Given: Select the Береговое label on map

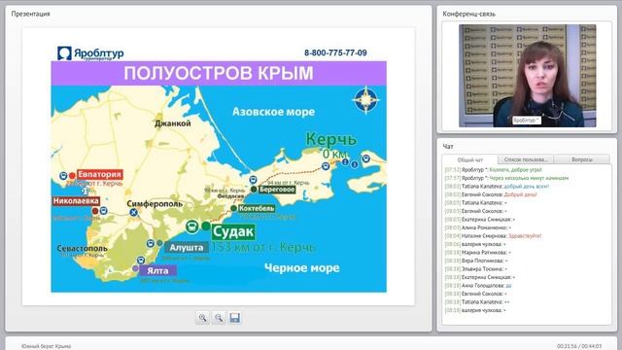Looking at the screenshot, I should coord(277,190).
